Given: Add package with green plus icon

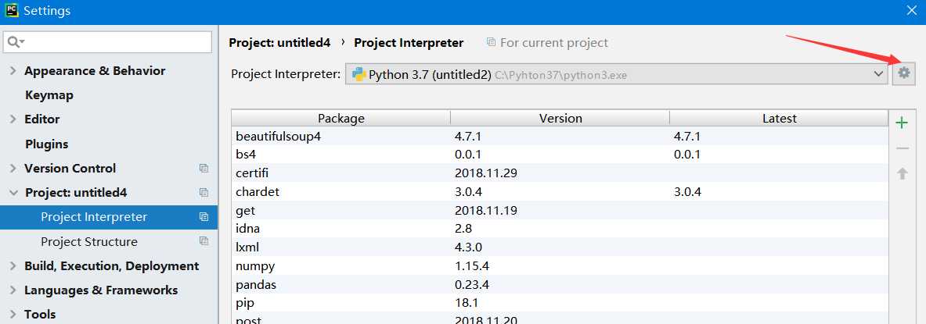Looking at the screenshot, I should point(902,123).
